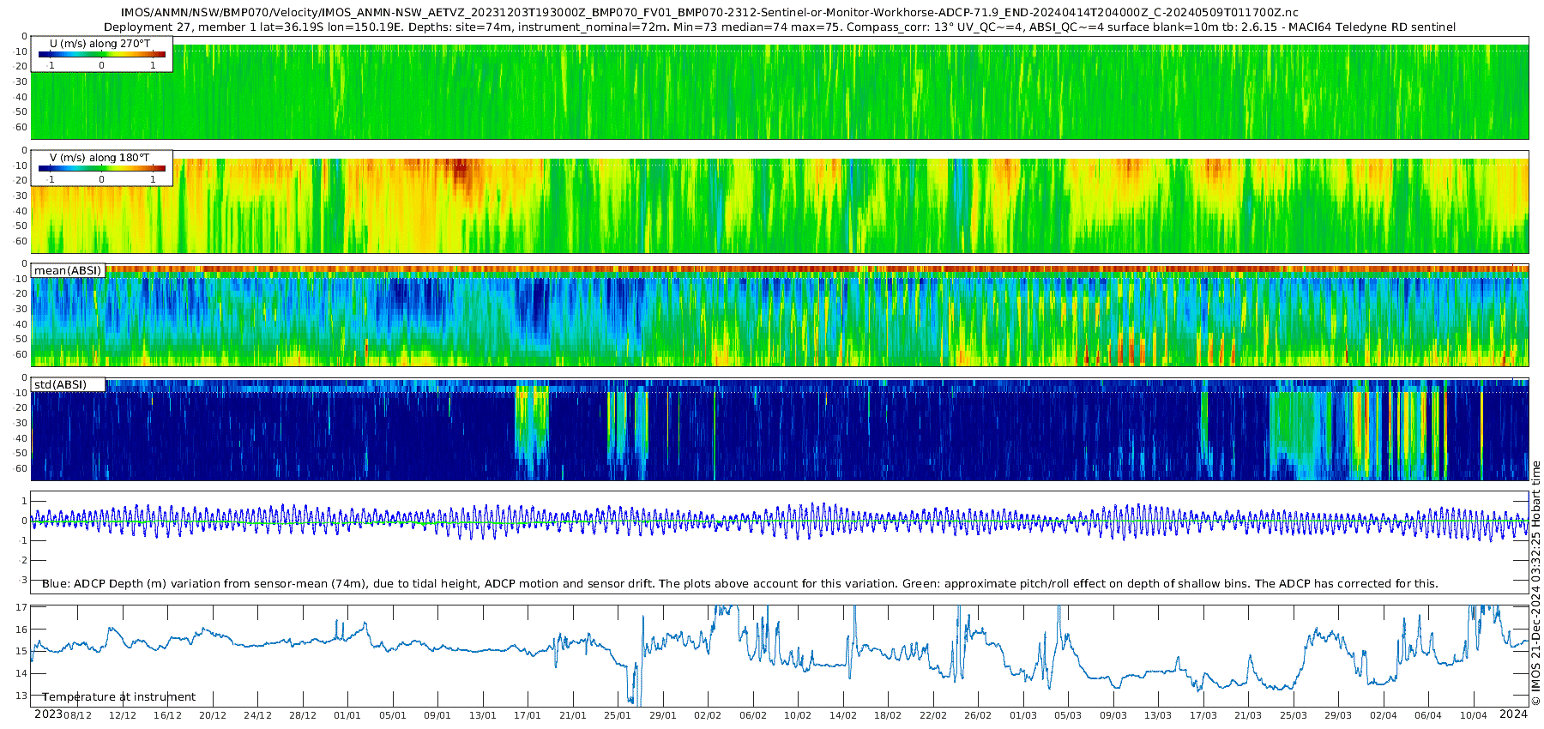Select the 25/01 date tick label
This screenshot has width=1544, height=729.
click(x=618, y=715)
